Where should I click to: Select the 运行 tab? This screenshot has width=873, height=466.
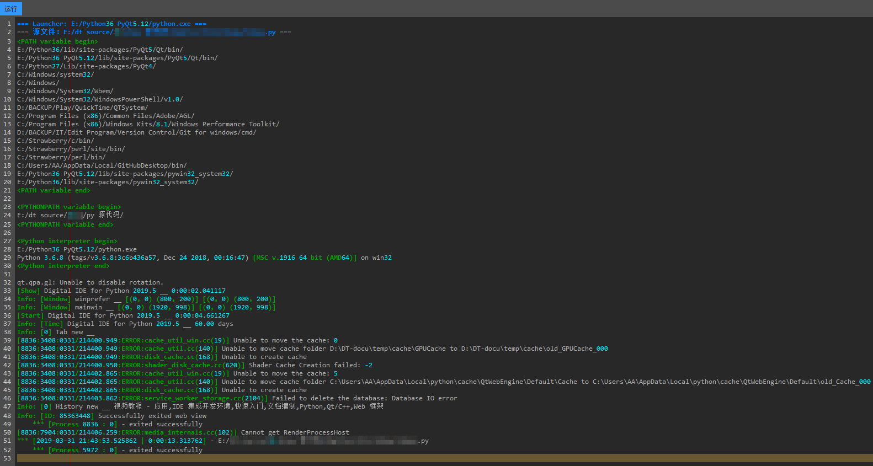coord(10,9)
